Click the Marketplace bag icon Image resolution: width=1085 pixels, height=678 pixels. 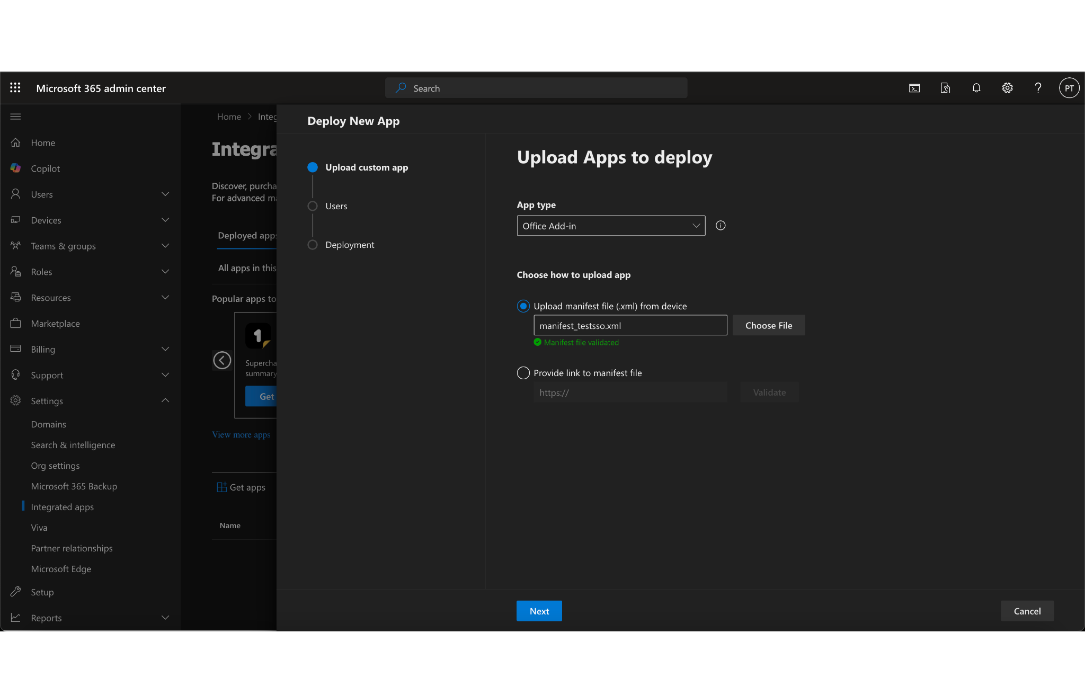tap(16, 323)
